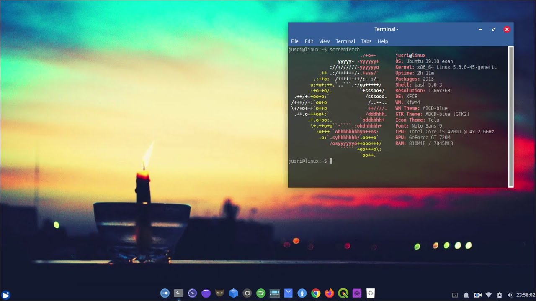Click the 'Terminal -' window title bar

(386, 29)
